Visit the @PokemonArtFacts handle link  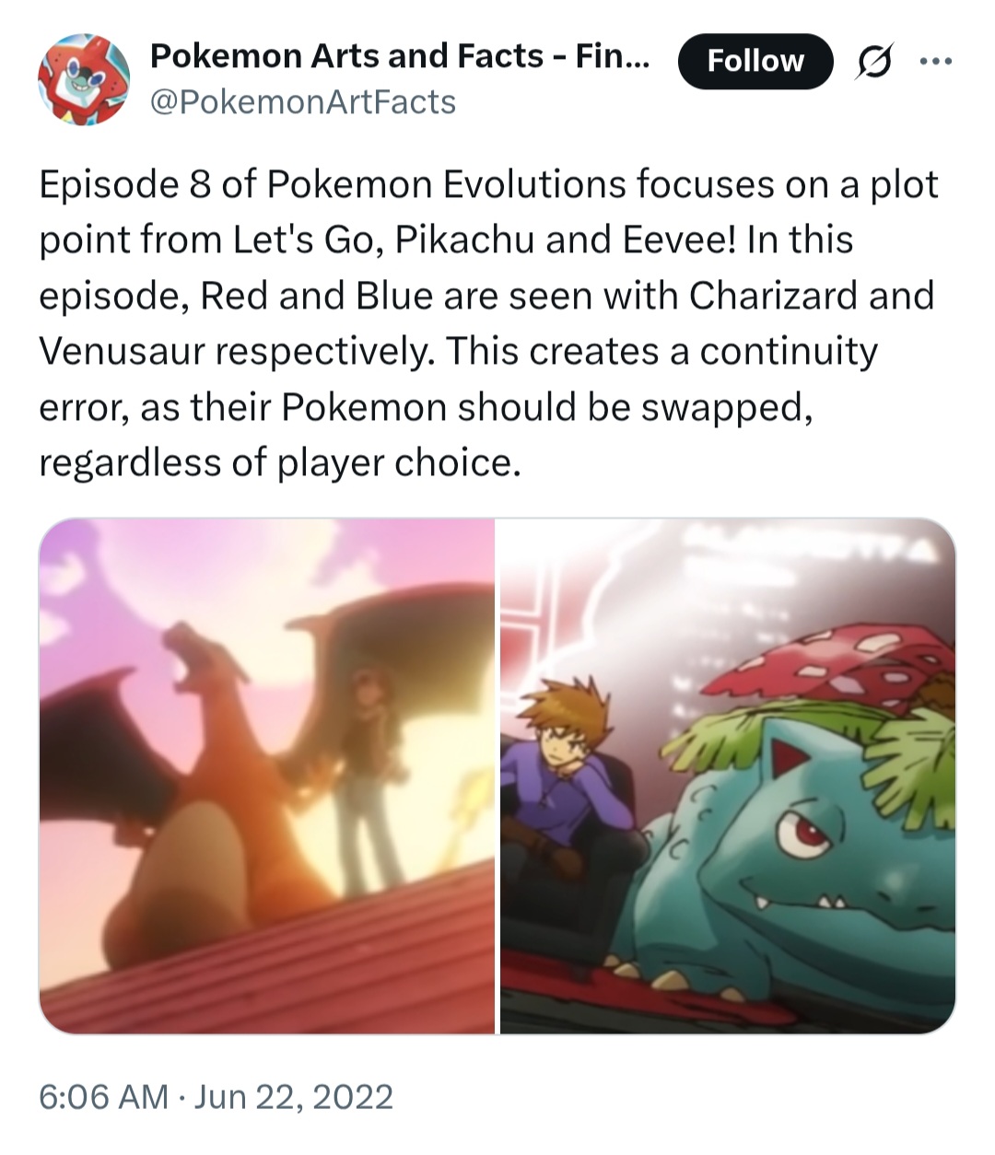302,102
